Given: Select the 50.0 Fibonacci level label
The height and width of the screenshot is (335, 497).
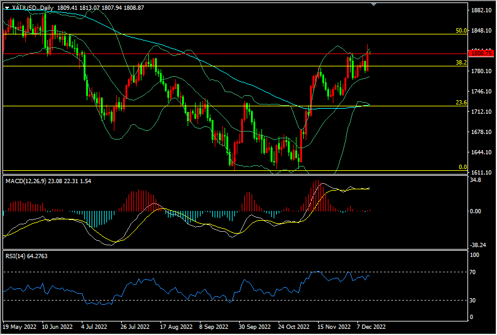Looking at the screenshot, I should tap(462, 30).
